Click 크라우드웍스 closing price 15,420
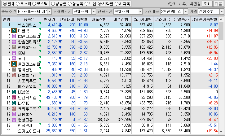225x136 pixels. coord(184,109)
